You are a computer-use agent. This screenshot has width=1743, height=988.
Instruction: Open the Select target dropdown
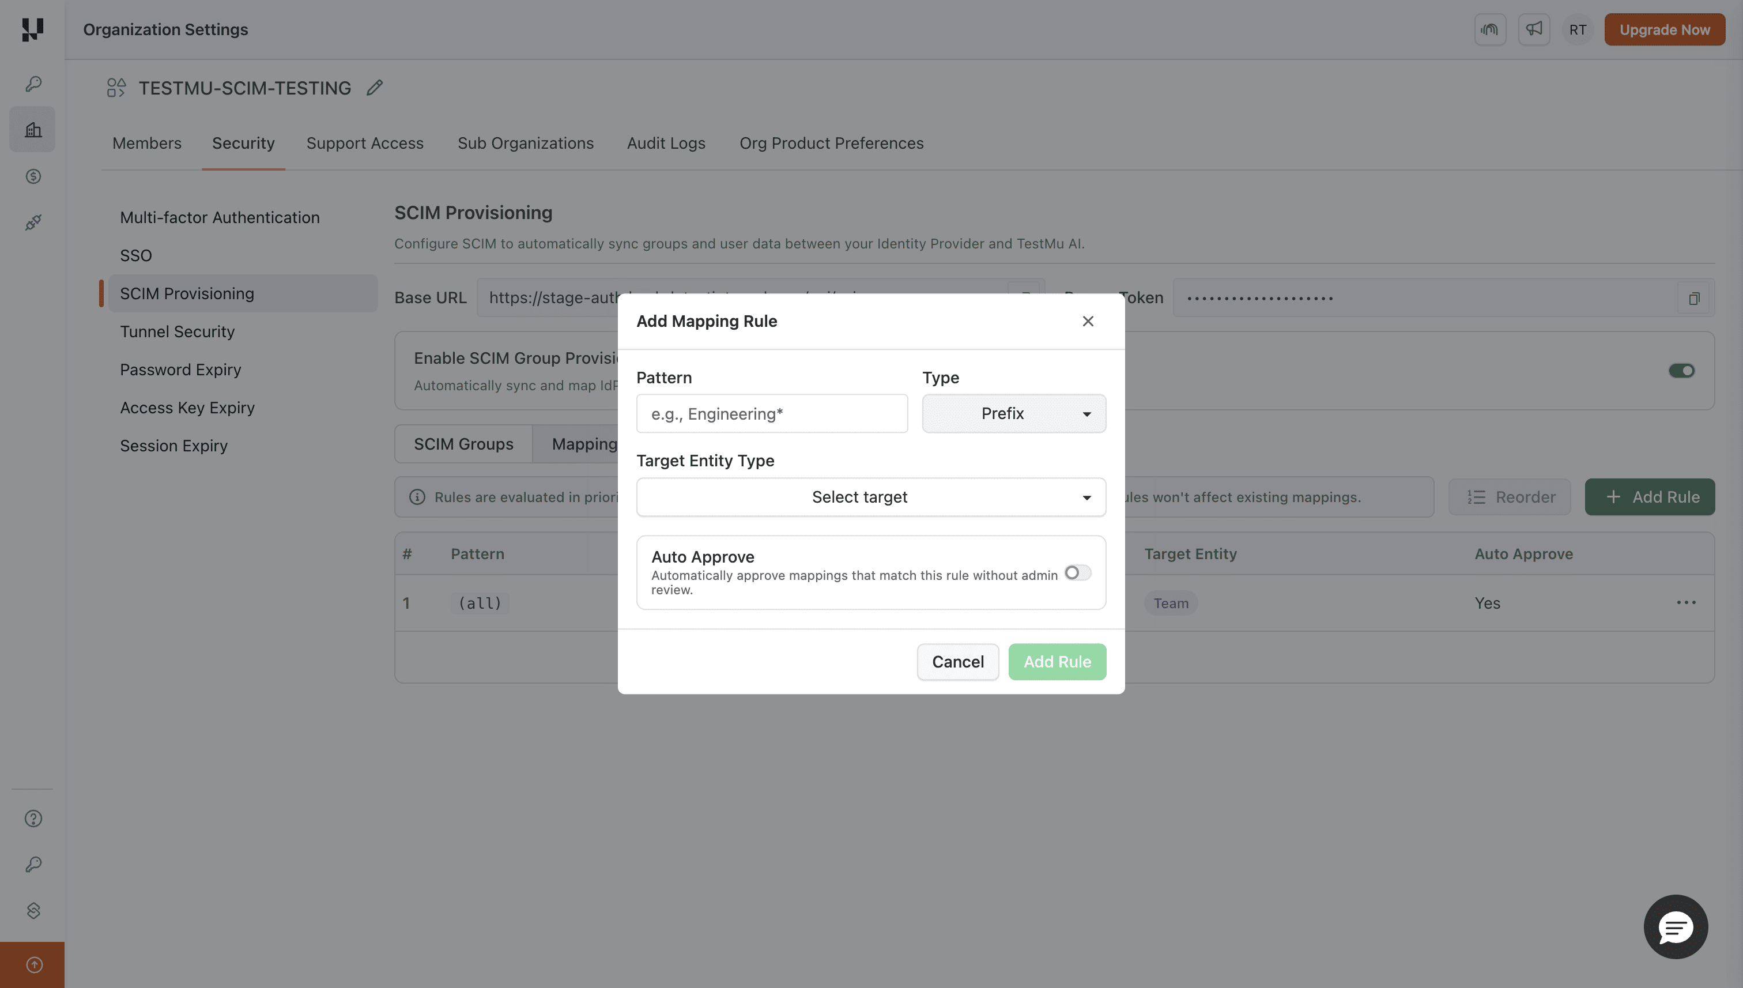(870, 497)
